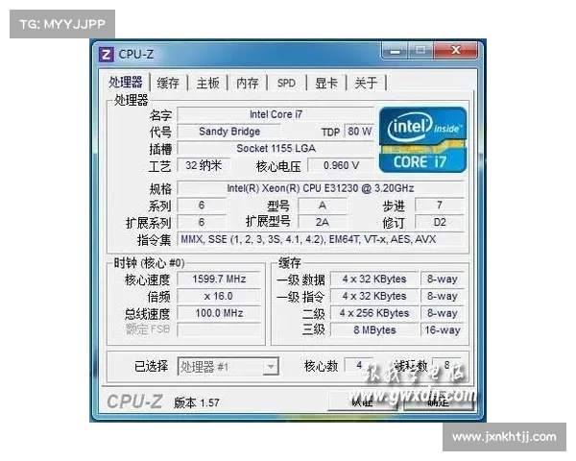Click the 一级 指令 cache 4 x 32 KBytes
576x461 pixels.
tap(374, 296)
